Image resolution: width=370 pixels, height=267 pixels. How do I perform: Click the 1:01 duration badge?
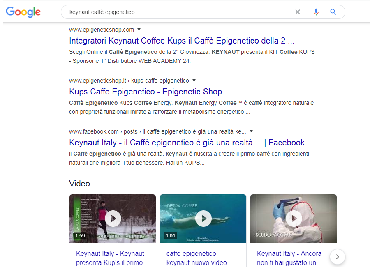(x=170, y=236)
